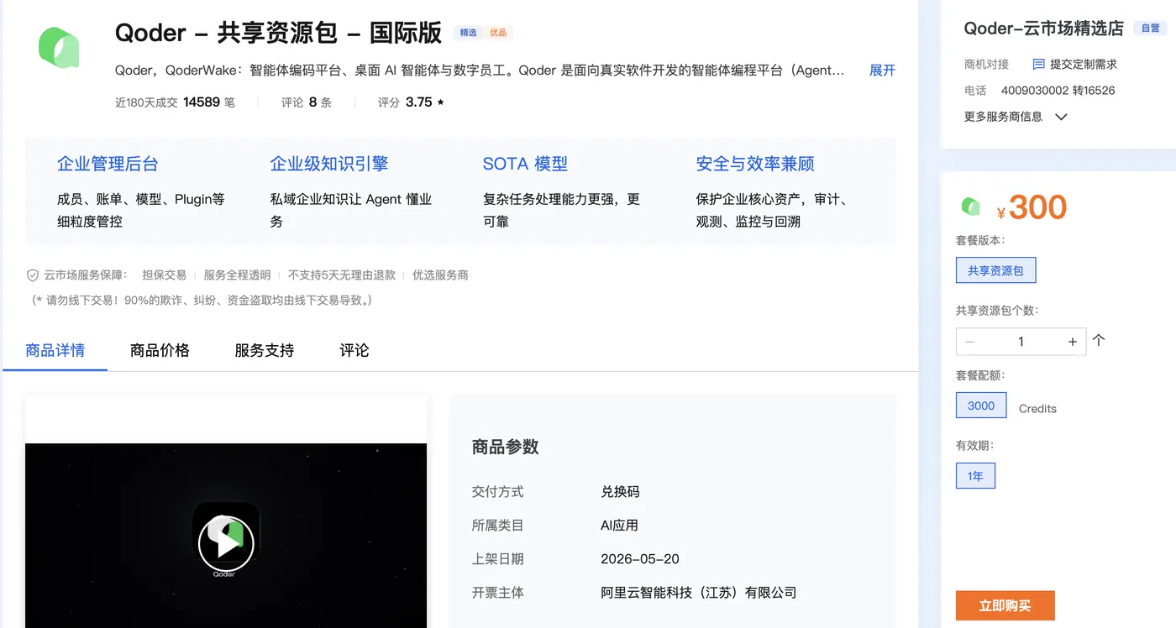Expand the product description with 展开
Viewport: 1176px width, 628px height.
[882, 71]
